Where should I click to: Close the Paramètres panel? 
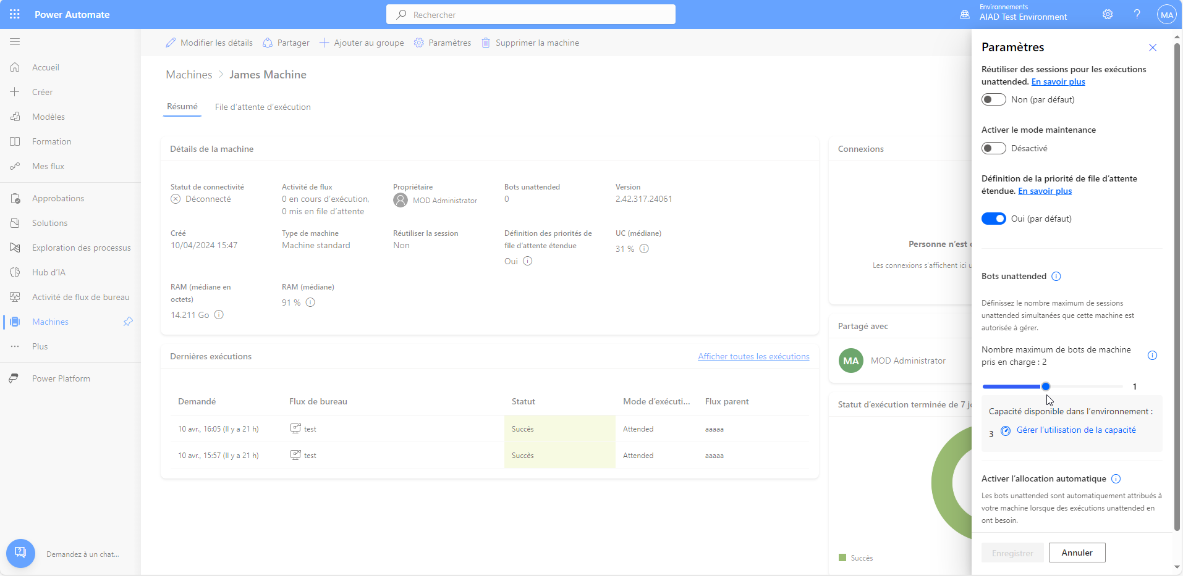(x=1153, y=48)
